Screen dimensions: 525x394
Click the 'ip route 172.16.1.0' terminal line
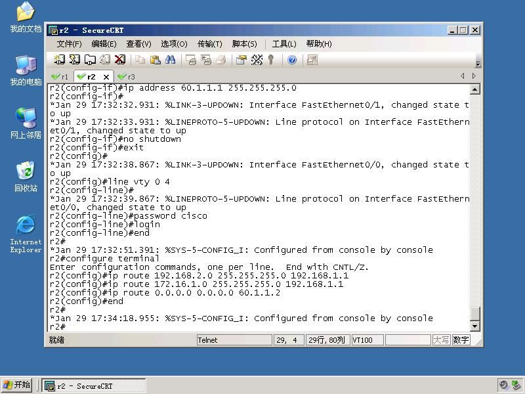pyautogui.click(x=196, y=284)
